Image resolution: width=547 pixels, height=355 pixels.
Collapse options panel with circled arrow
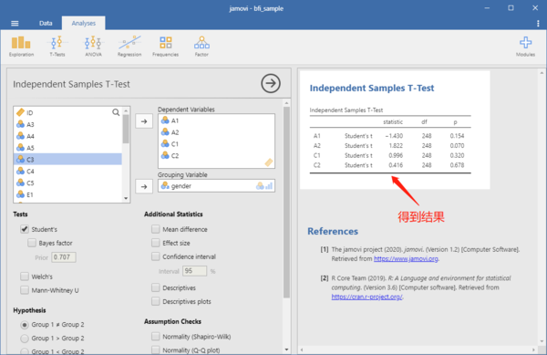coord(271,83)
